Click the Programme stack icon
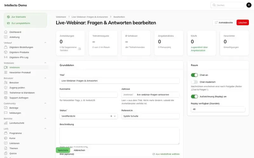This screenshot has width=254, height=158. point(6,133)
